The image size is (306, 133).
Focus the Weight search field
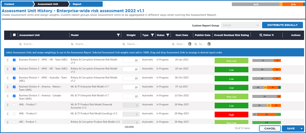tap(131, 44)
